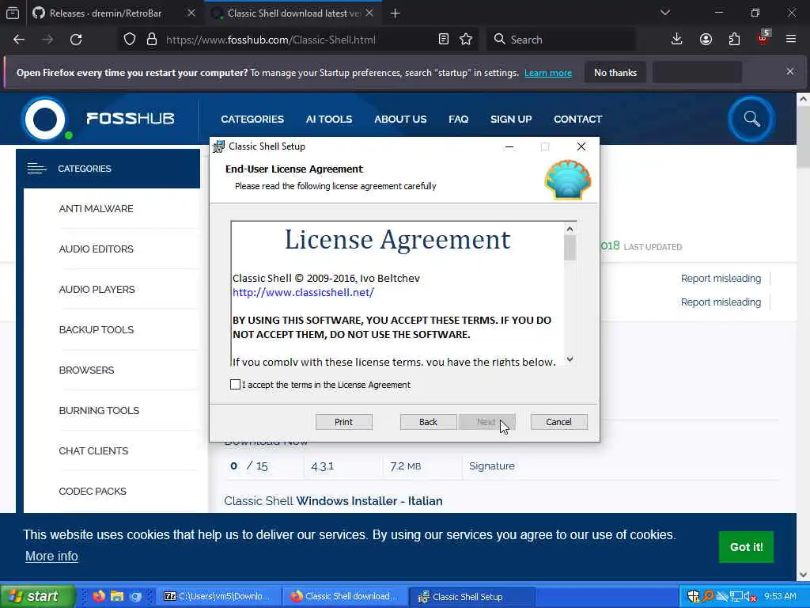
Task: Click the Firefox search box
Action: [x=561, y=40]
